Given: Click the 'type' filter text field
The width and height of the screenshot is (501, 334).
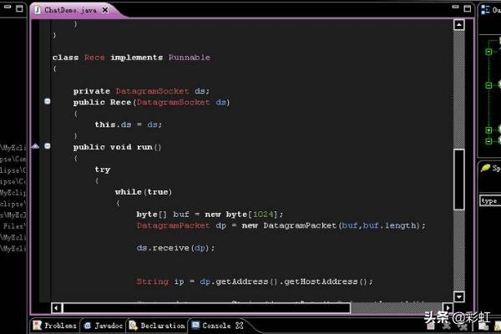Looking at the screenshot, I should pyautogui.click(x=489, y=200).
